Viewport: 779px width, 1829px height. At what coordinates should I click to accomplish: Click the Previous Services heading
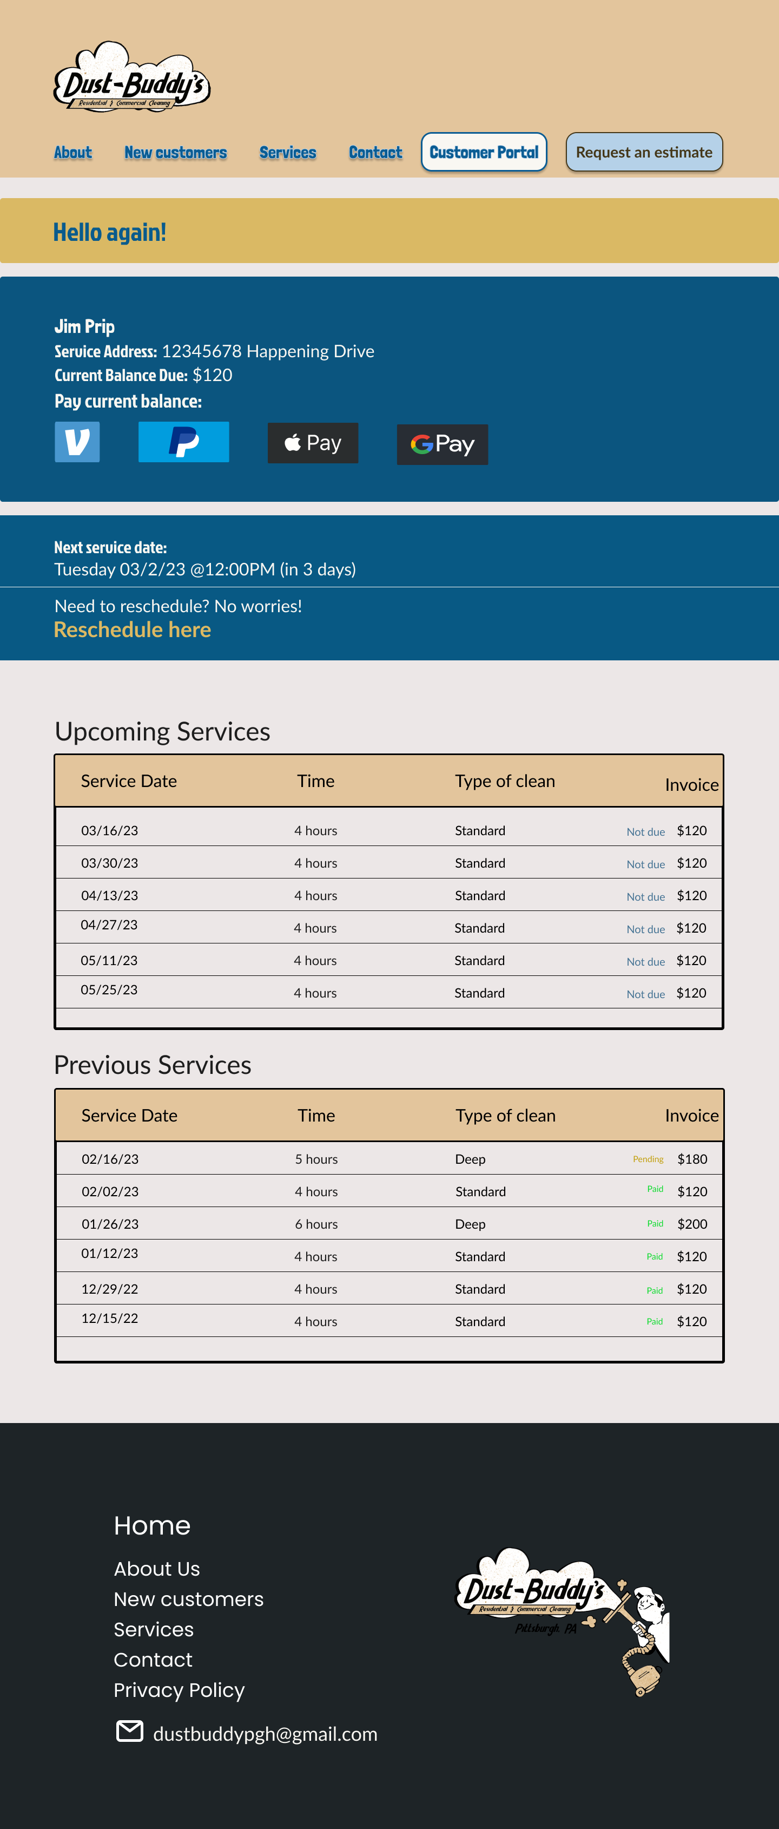point(153,1065)
